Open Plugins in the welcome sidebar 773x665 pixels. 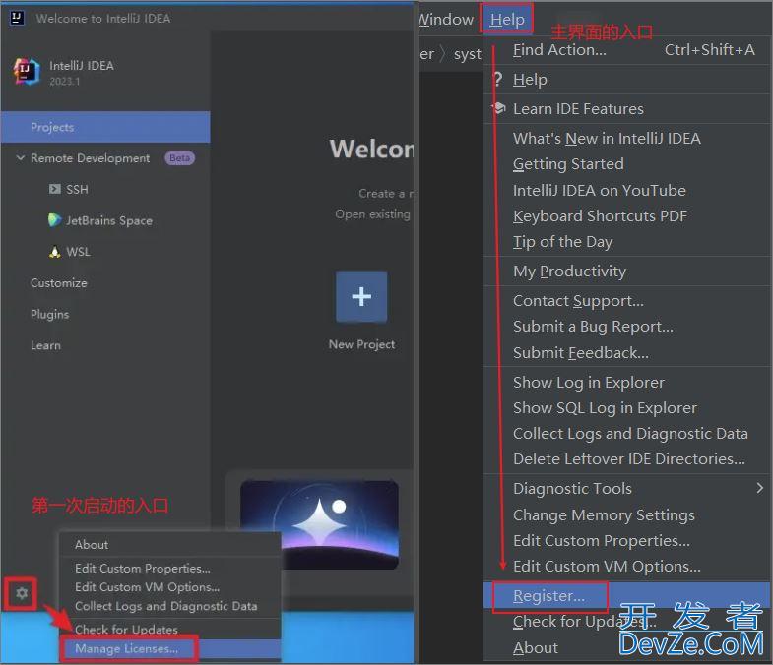(50, 314)
